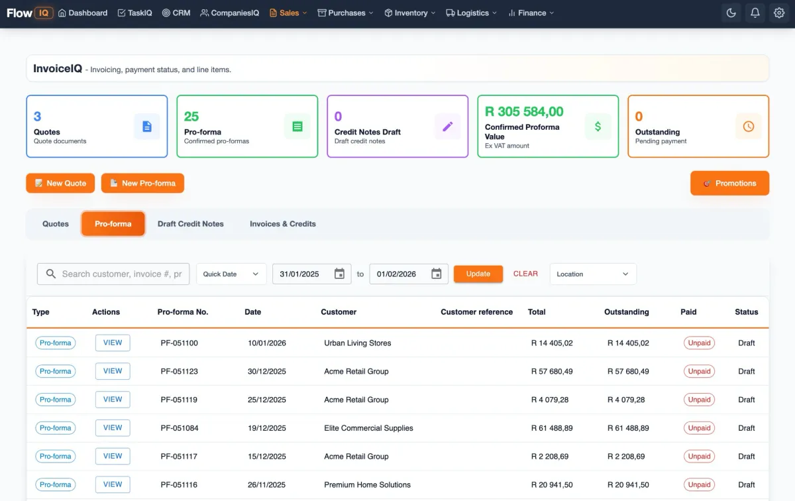Click the Pro-forma No. column header

pos(183,311)
